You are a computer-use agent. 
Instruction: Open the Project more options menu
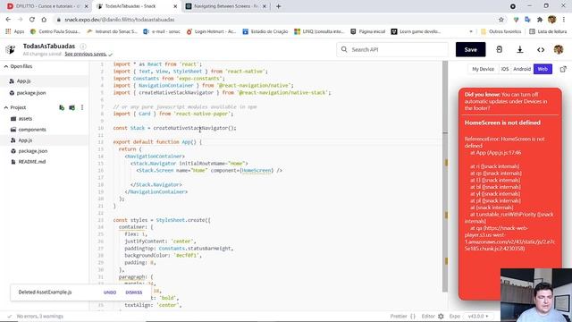click(x=82, y=107)
